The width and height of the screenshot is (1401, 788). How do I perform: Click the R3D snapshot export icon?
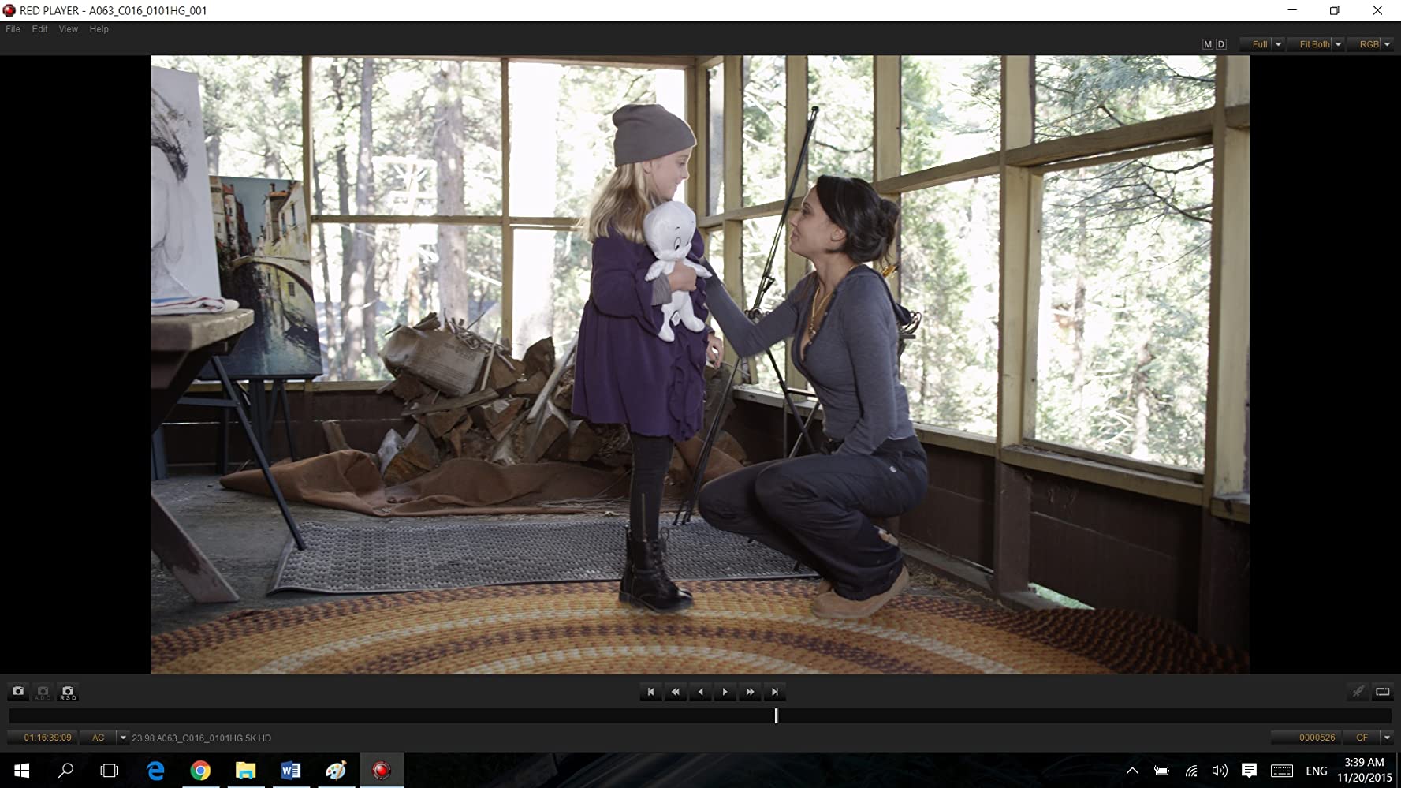68,693
